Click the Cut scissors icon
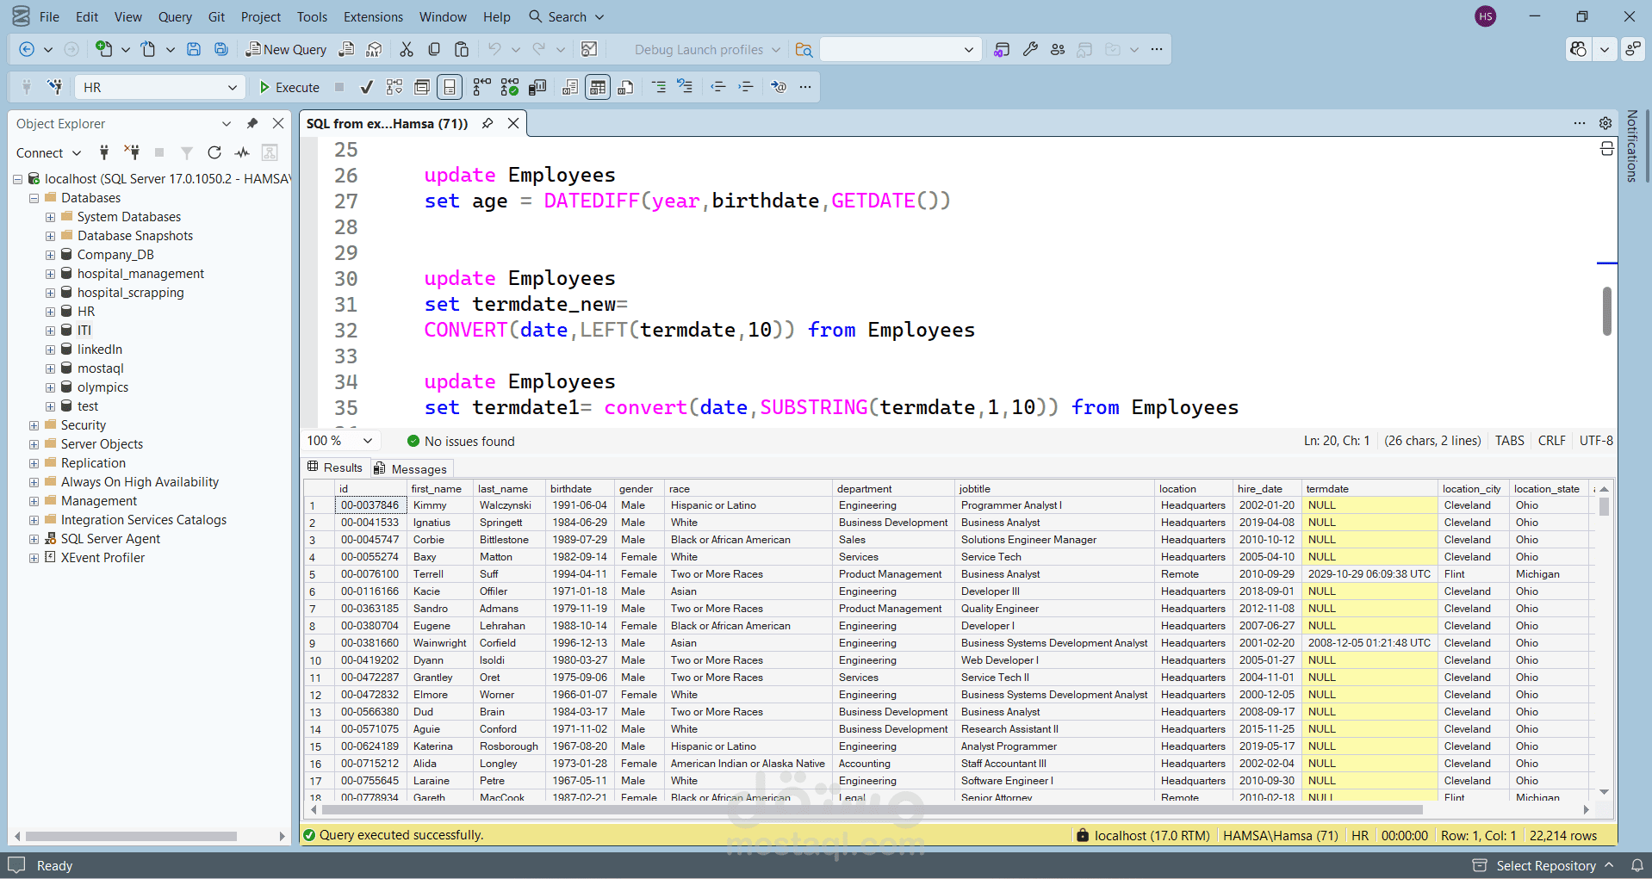Image resolution: width=1652 pixels, height=879 pixels. pos(407,50)
